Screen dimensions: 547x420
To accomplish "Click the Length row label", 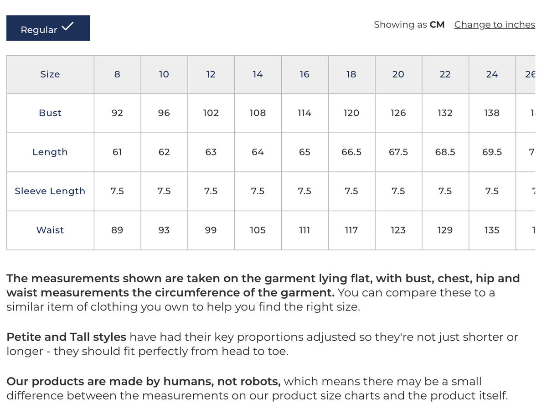I will pyautogui.click(x=50, y=152).
